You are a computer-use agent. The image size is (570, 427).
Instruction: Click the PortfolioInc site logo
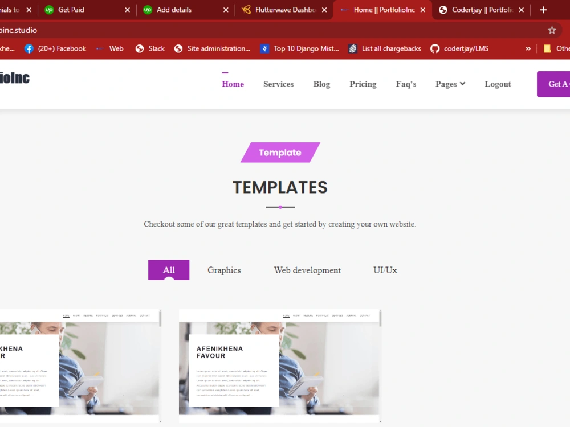pyautogui.click(x=15, y=78)
